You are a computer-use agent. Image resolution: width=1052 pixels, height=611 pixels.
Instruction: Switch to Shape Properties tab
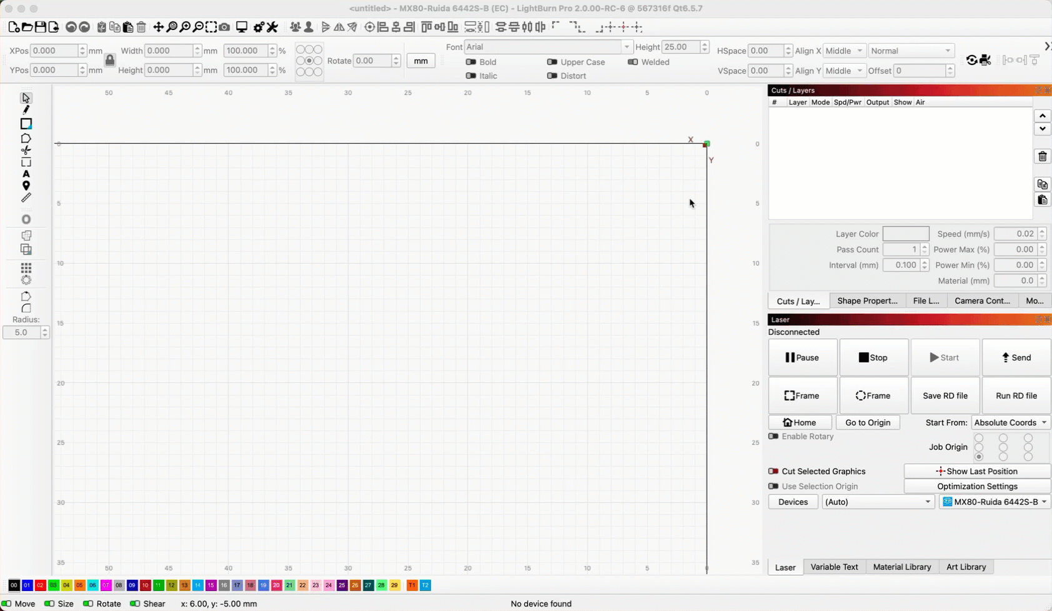(867, 301)
